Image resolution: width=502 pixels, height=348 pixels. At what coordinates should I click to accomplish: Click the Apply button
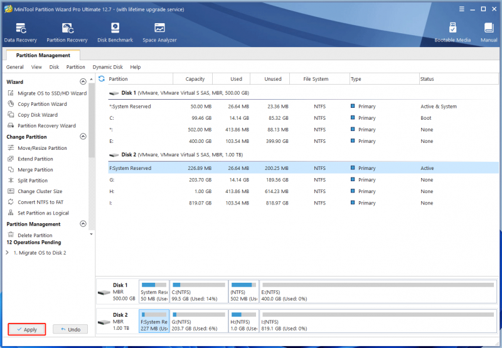27,329
